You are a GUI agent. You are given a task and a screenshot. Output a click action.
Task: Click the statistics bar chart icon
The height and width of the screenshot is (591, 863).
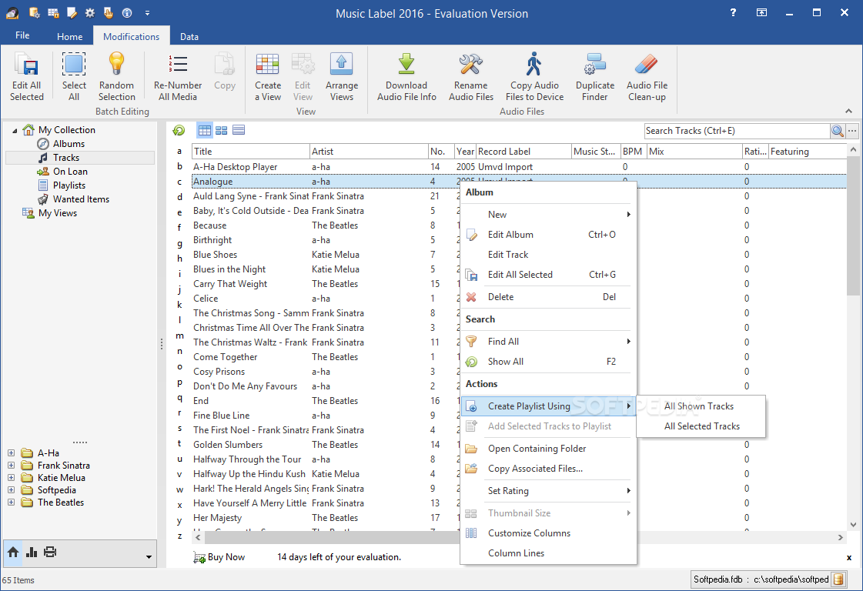pyautogui.click(x=32, y=552)
